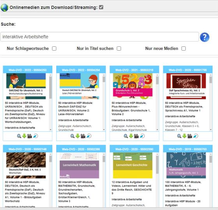Click Mathematik 5./6. Jahrgangsstufe thumbnail
This screenshot has width=218, height=210.
coord(186,165)
